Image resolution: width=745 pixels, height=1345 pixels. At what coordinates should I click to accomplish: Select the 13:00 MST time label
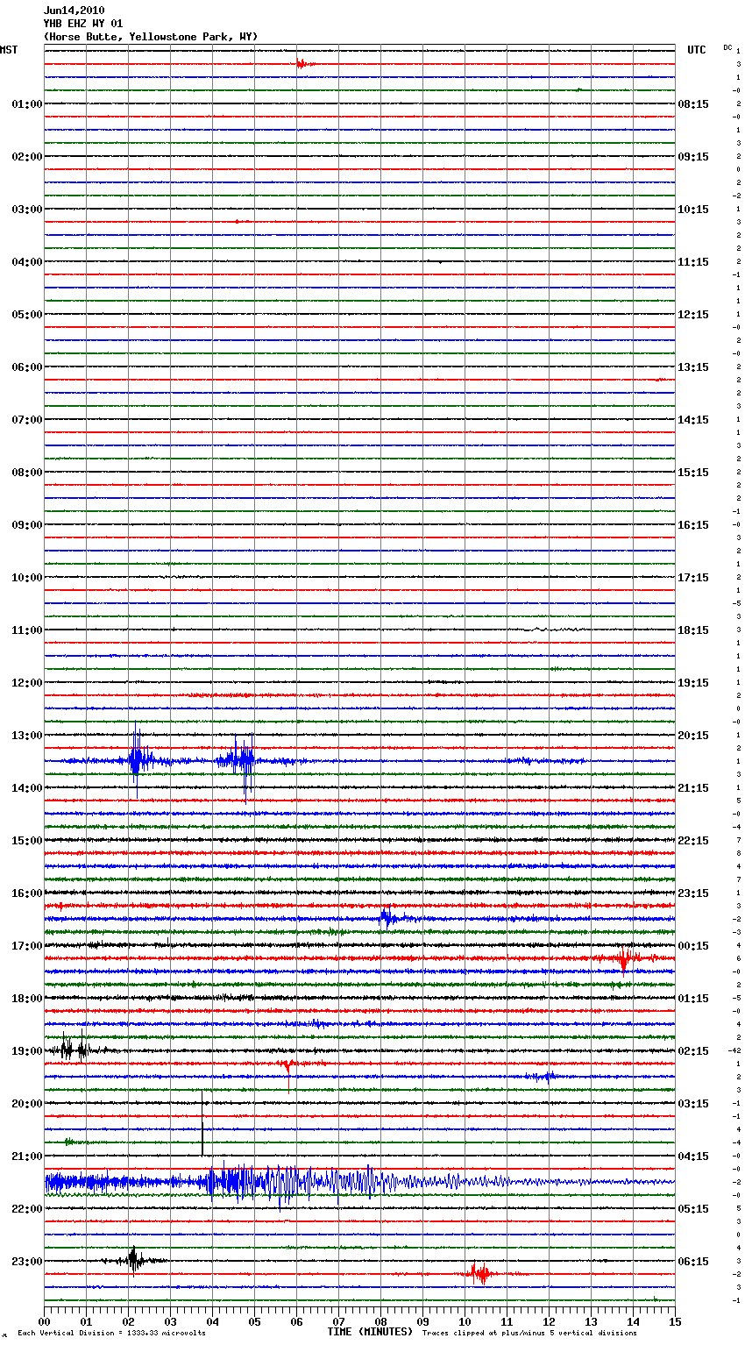[27, 736]
